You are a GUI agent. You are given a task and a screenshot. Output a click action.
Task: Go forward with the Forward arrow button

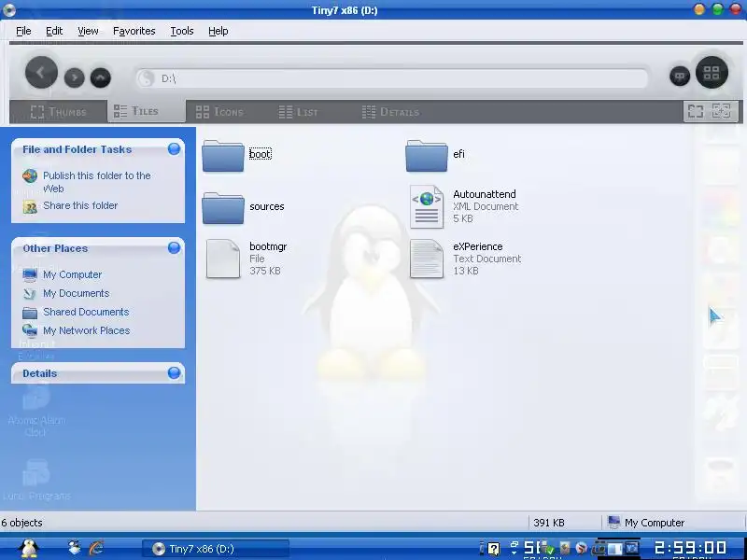75,77
